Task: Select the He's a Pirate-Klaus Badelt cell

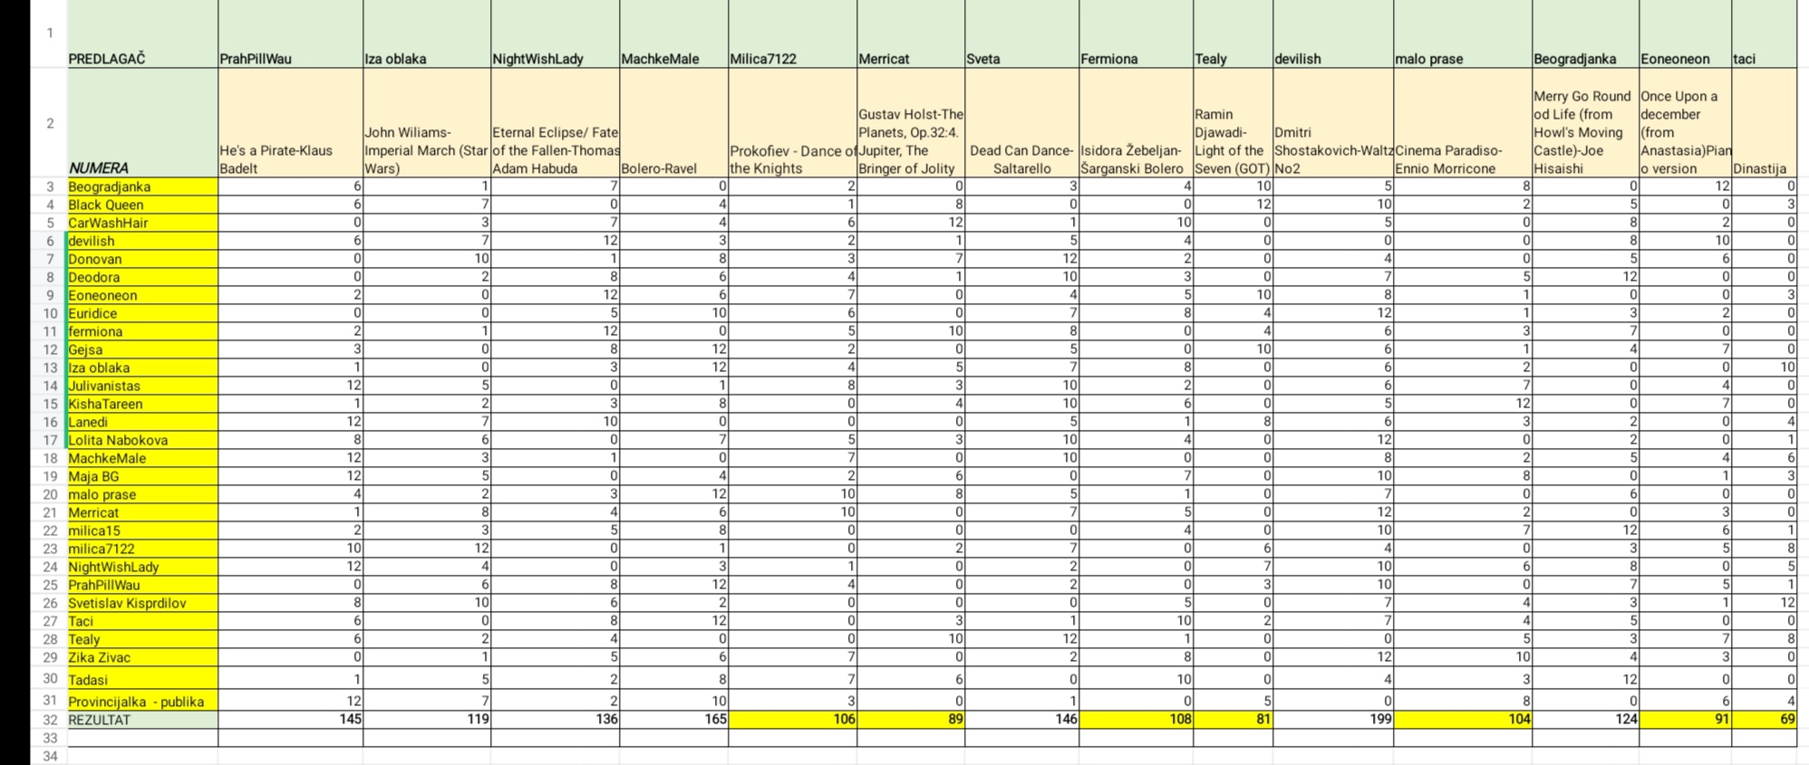Action: click(290, 123)
